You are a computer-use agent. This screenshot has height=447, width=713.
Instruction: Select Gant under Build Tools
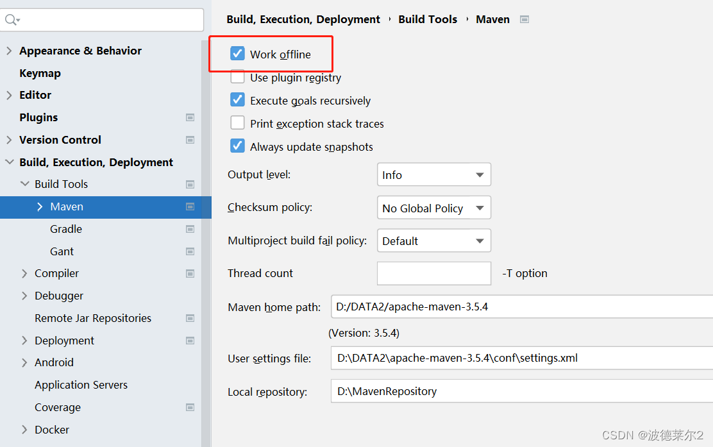[x=62, y=251]
